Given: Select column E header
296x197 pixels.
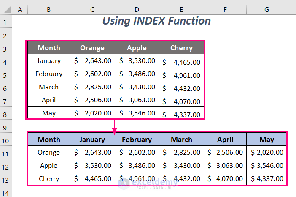Looking at the screenshot, I should tap(181, 9).
